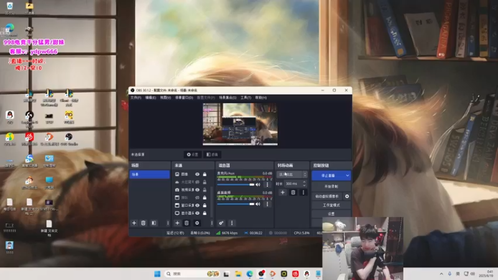Mute the 桌面音频 speaker icon
The height and width of the screenshot is (280, 498).
(x=258, y=204)
